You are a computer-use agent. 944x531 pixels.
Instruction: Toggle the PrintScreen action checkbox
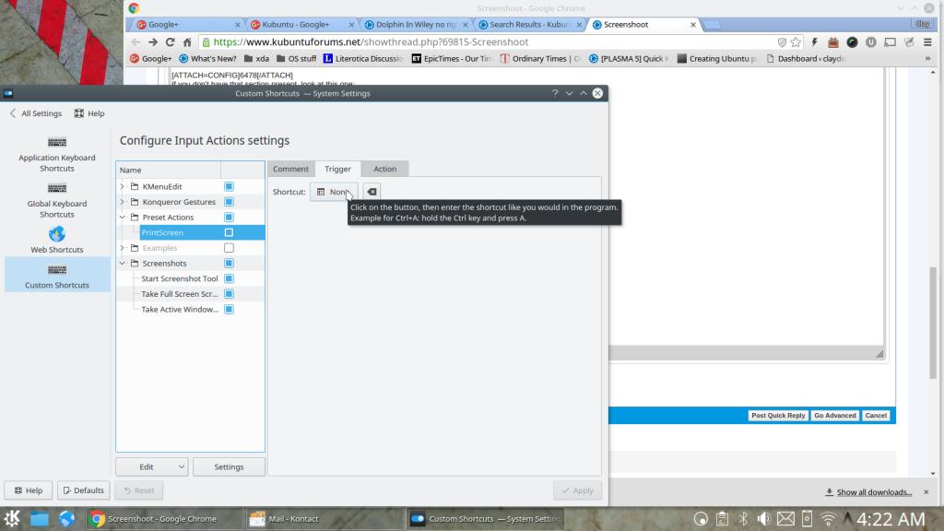pos(229,232)
